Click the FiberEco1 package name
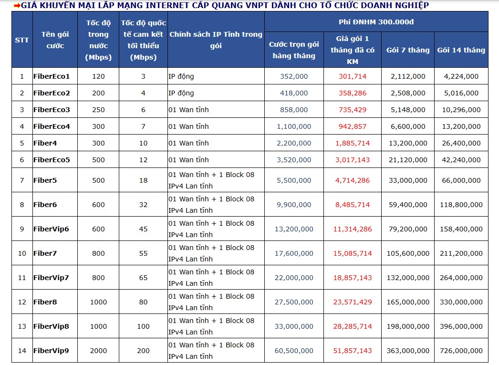Image resolution: width=499 pixels, height=365 pixels. tap(52, 76)
